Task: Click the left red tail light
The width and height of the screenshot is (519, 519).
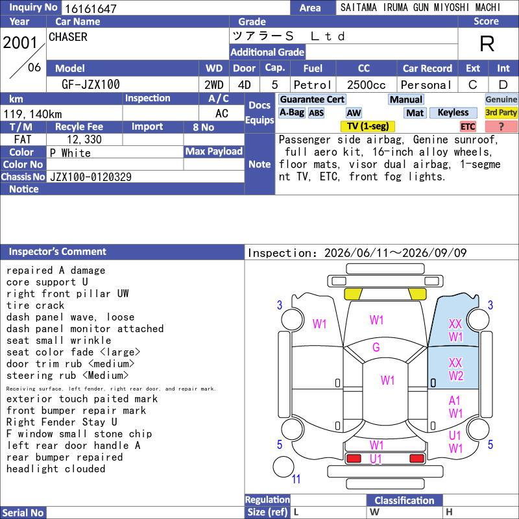Action: [354, 459]
